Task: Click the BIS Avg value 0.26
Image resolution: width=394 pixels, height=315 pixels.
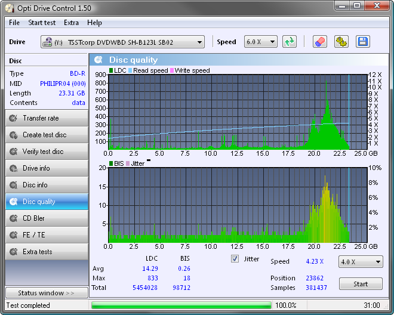Action: click(184, 268)
